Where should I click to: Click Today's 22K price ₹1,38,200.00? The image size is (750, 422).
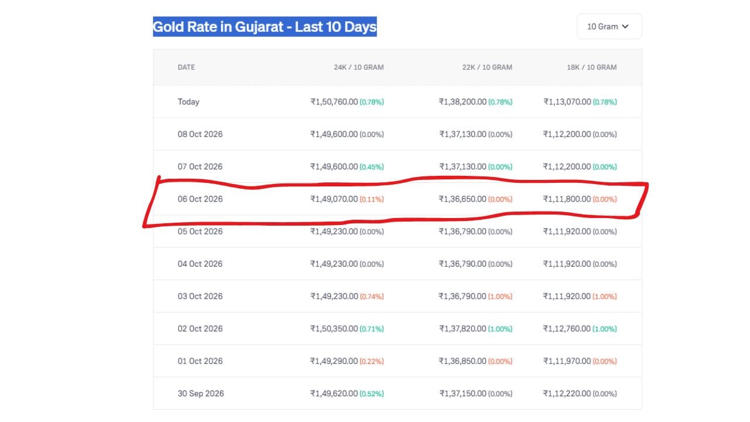point(462,102)
